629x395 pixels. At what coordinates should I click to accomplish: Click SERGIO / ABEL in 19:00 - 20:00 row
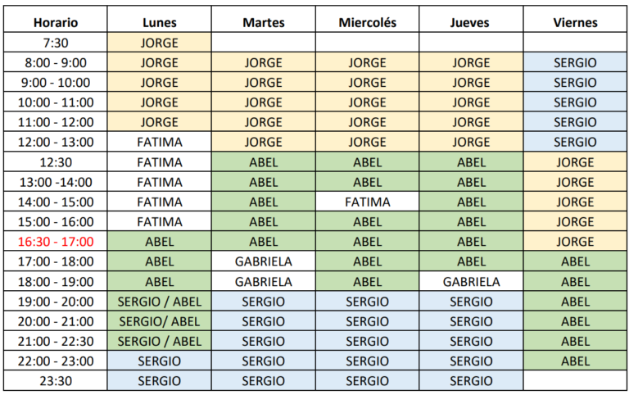click(159, 302)
